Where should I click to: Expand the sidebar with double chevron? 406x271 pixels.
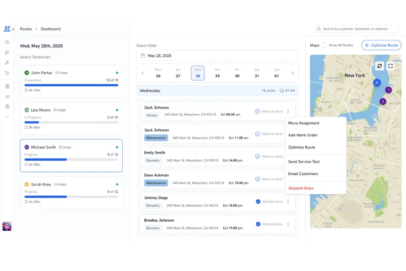point(13,29)
